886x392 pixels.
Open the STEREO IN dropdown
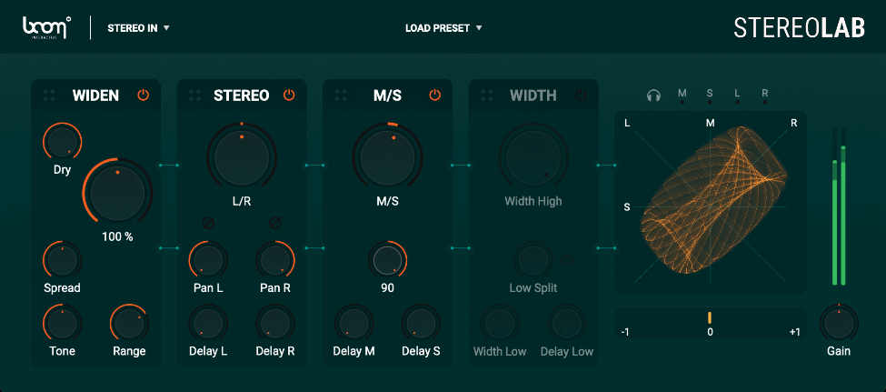point(138,27)
